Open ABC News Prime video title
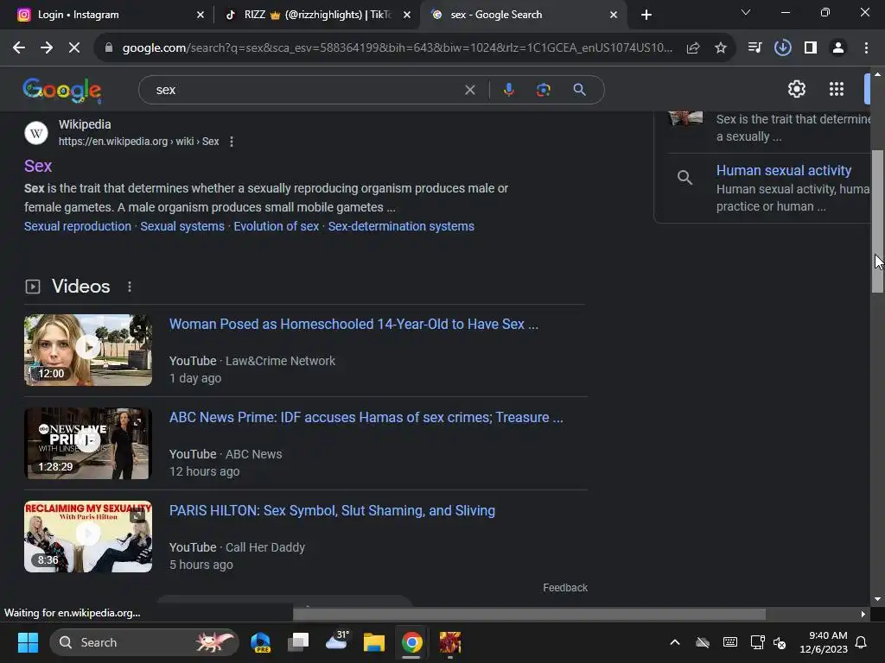The width and height of the screenshot is (885, 663). (x=366, y=417)
